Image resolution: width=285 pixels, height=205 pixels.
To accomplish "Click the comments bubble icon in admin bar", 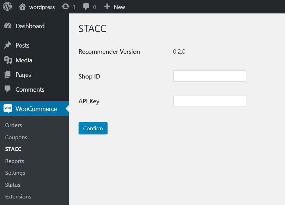I will point(86,7).
